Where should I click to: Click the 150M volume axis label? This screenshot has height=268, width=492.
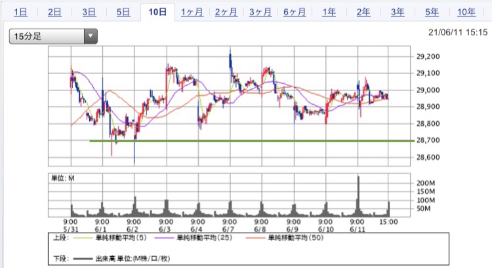[426, 191]
